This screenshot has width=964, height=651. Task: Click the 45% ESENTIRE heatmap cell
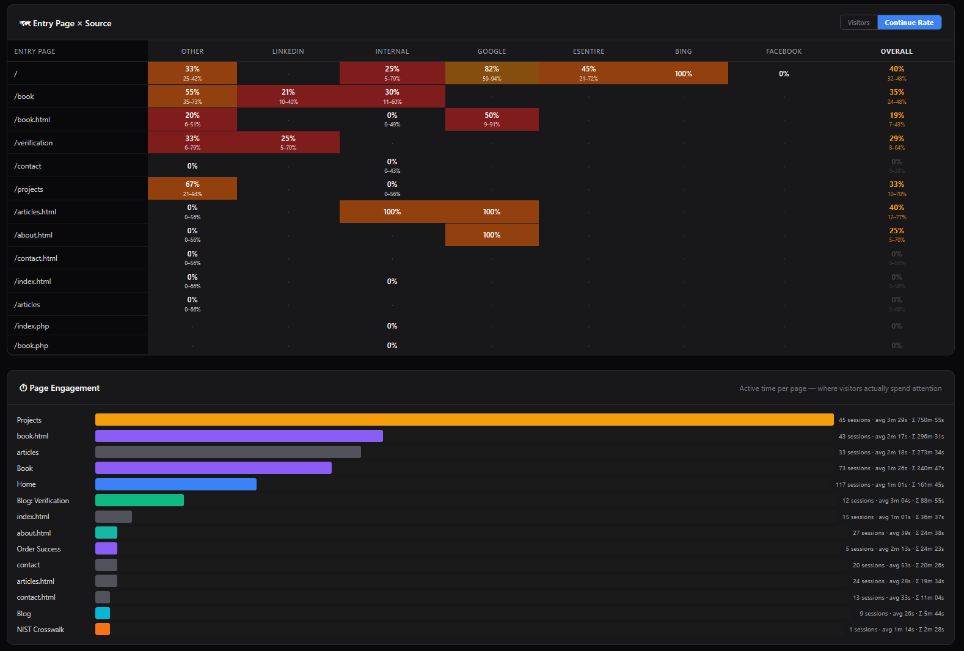click(x=588, y=73)
